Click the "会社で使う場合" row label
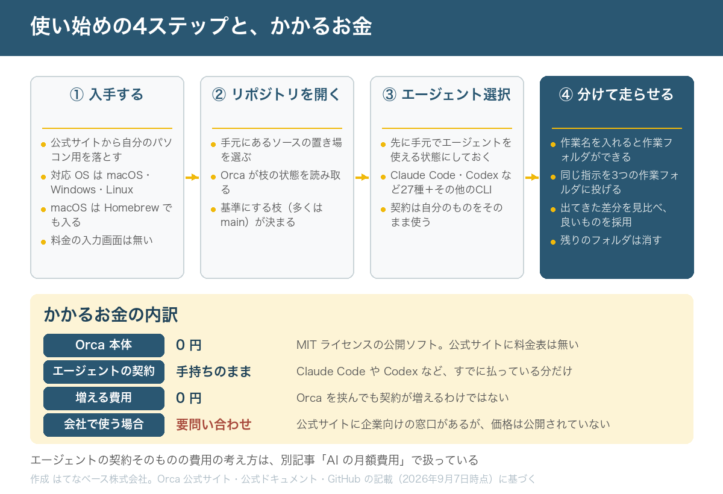Screen dimensions: 723x494 pyautogui.click(x=104, y=425)
